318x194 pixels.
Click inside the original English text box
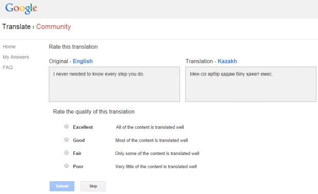click(x=114, y=84)
